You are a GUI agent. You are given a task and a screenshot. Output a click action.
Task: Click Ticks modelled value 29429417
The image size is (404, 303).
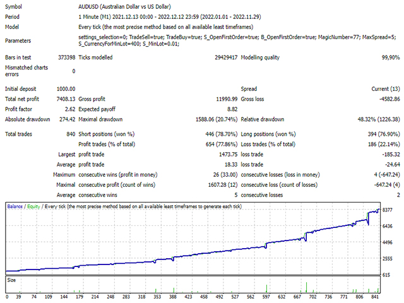point(226,57)
